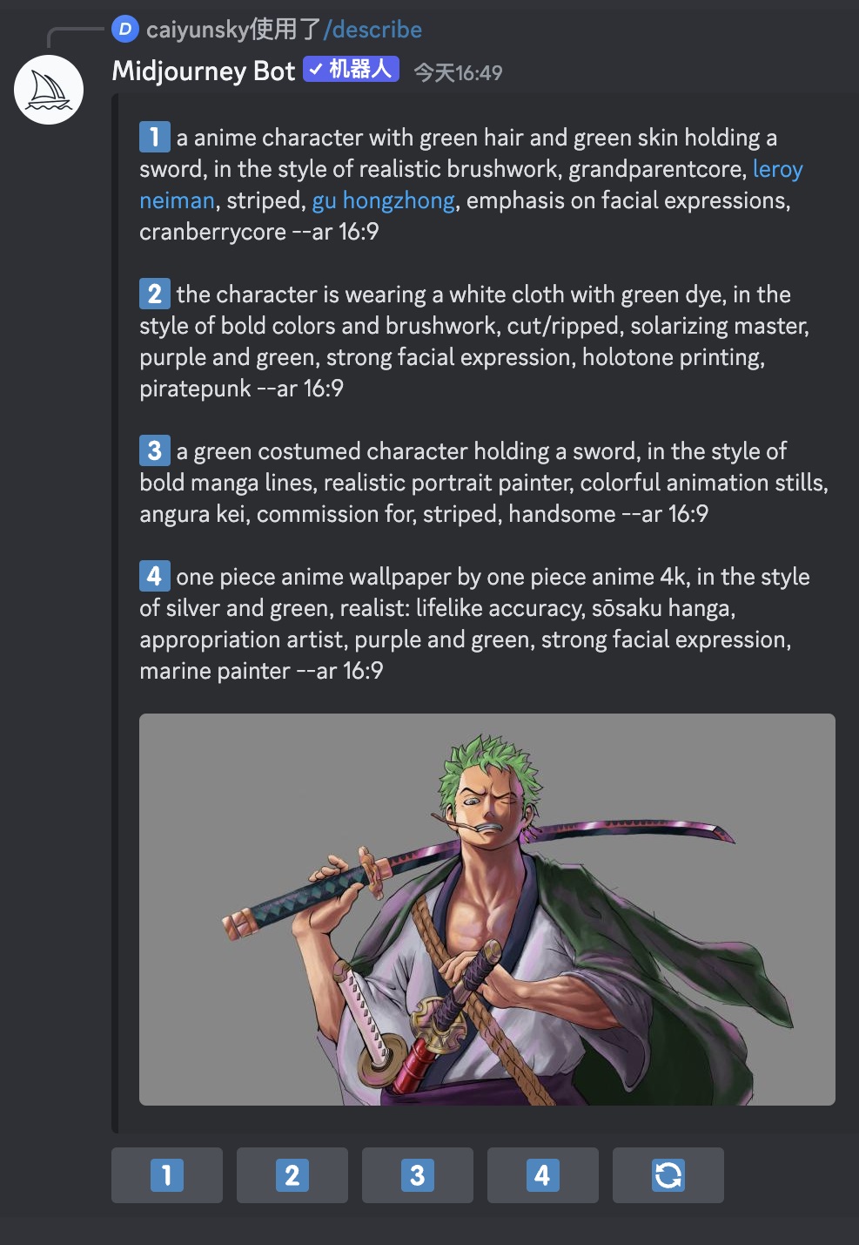Open the Midjourney Bot username profile
The height and width of the screenshot is (1245, 859).
[204, 71]
